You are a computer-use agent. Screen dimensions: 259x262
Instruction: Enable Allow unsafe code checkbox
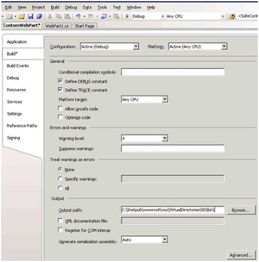point(60,108)
